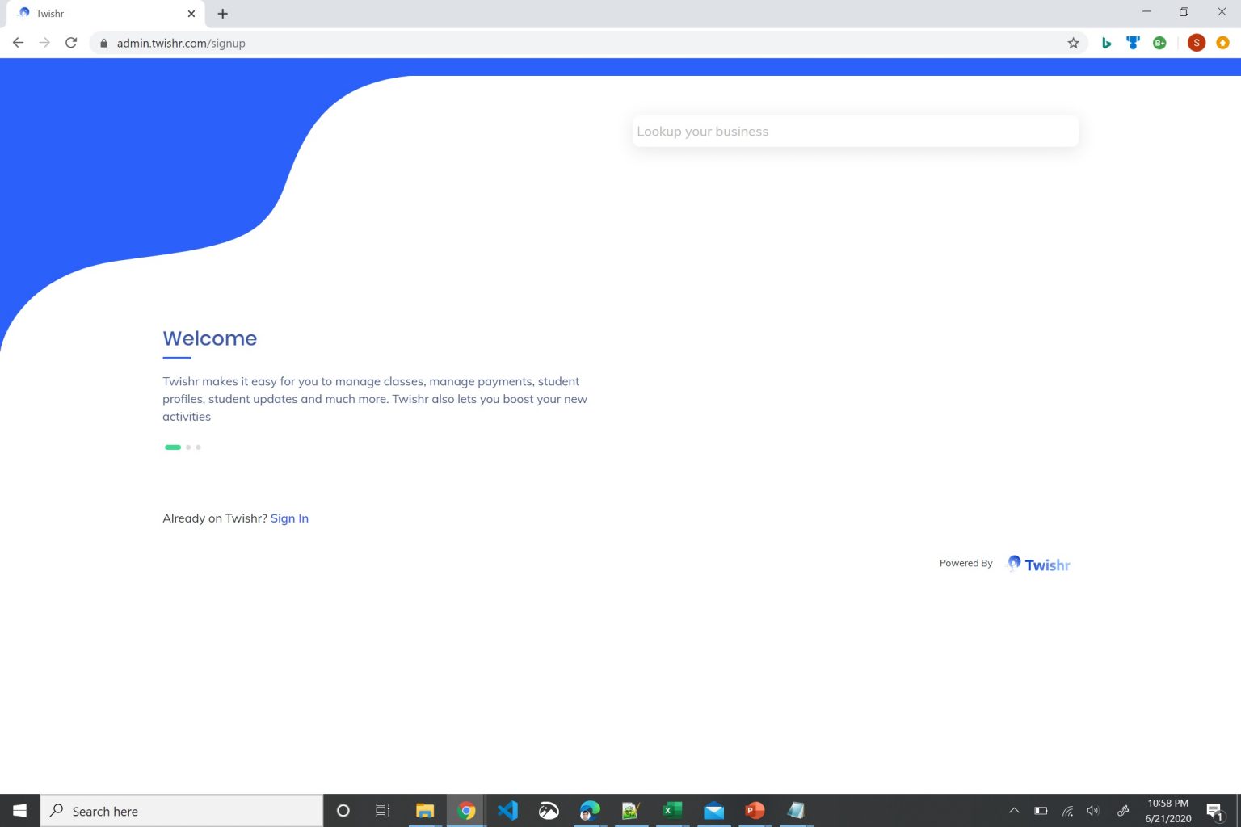Viewport: 1241px width, 827px height.
Task: Click the Twishr logo in footer
Action: [1038, 564]
